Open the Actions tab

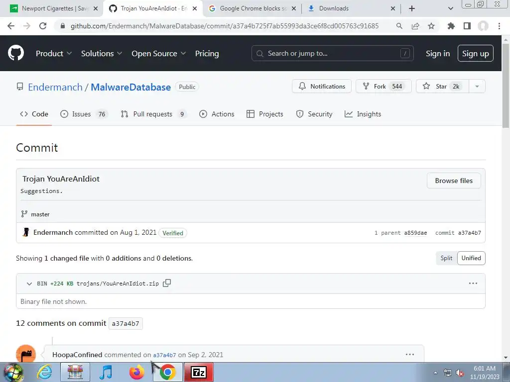[217, 114]
